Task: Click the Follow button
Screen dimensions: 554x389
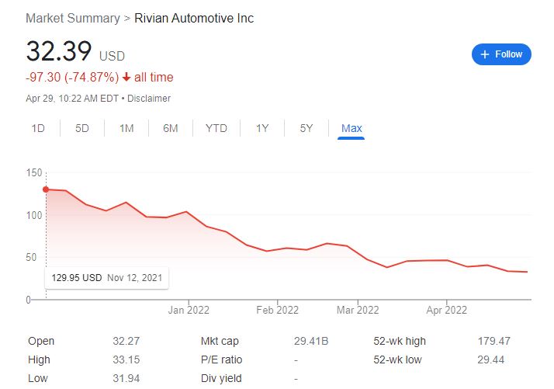Action: (501, 54)
